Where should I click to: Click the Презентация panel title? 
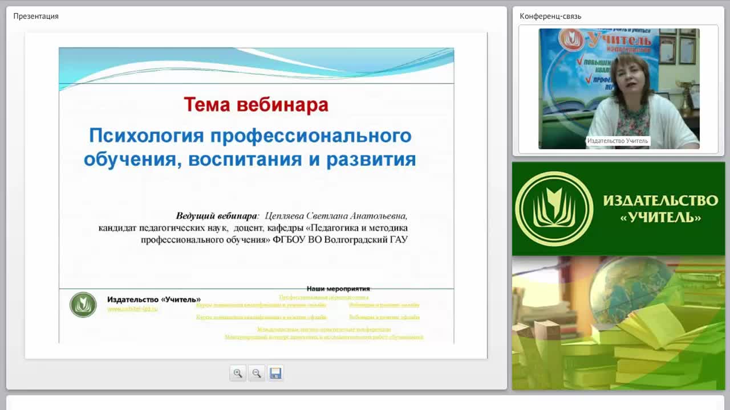(36, 16)
